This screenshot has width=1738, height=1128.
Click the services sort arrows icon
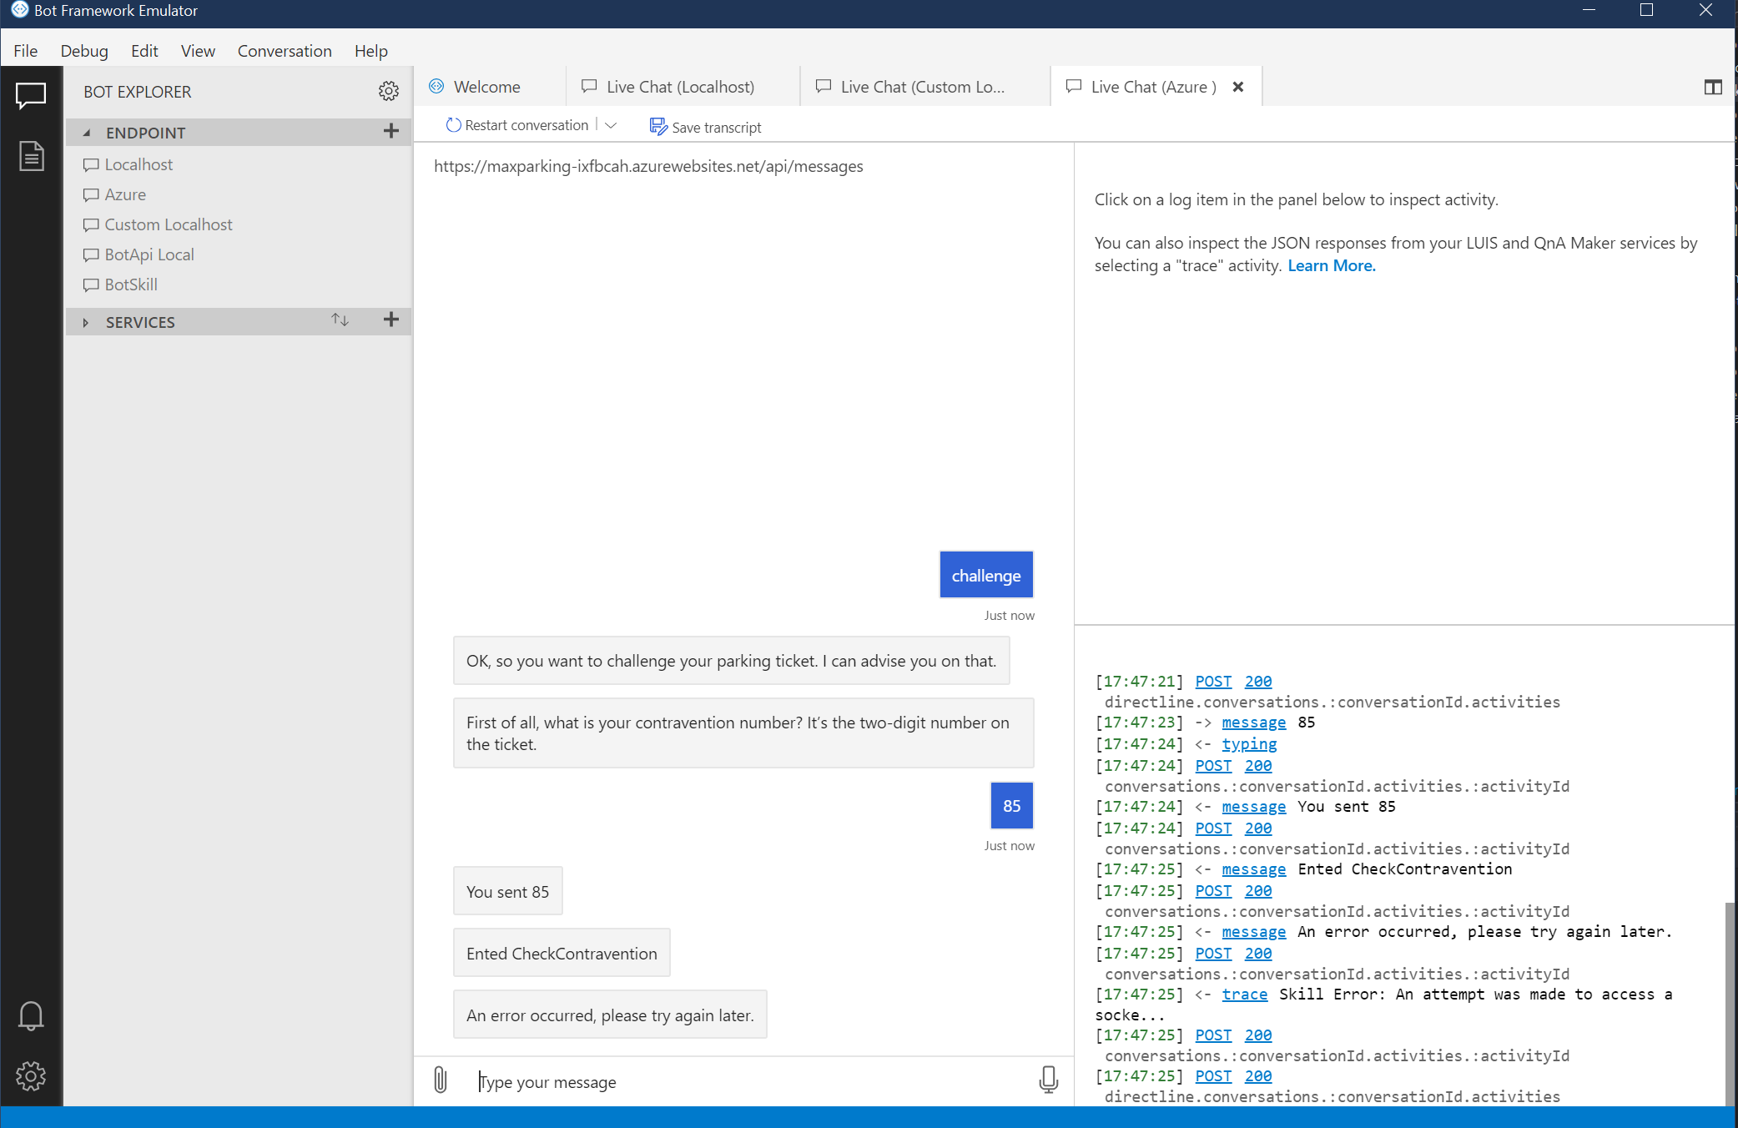click(340, 320)
